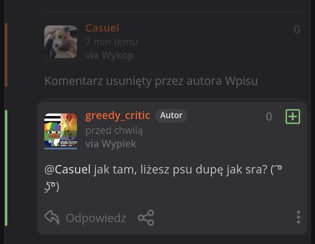Open the three-dot more options menu
This screenshot has width=315, height=244.
pyautogui.click(x=298, y=217)
